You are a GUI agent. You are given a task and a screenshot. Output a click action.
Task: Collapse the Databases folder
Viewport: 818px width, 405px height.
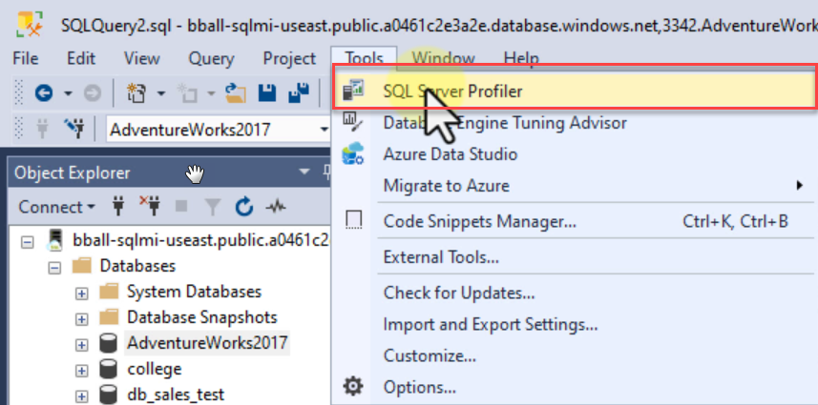click(x=54, y=268)
